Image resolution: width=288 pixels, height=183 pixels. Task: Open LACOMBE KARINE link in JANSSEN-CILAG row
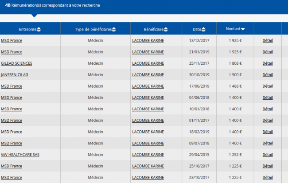point(148,75)
